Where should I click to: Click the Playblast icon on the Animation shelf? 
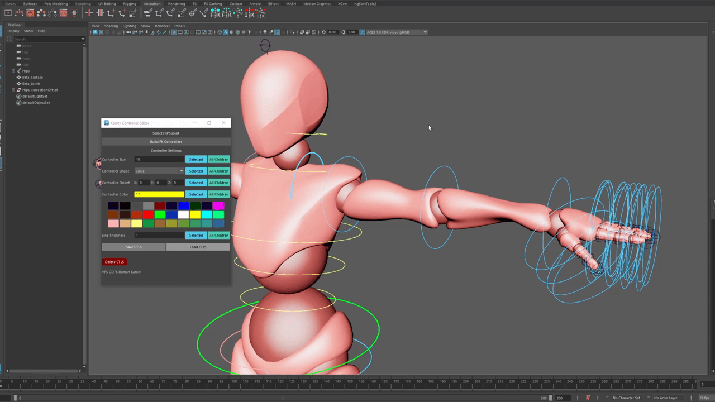pyautogui.click(x=8, y=13)
